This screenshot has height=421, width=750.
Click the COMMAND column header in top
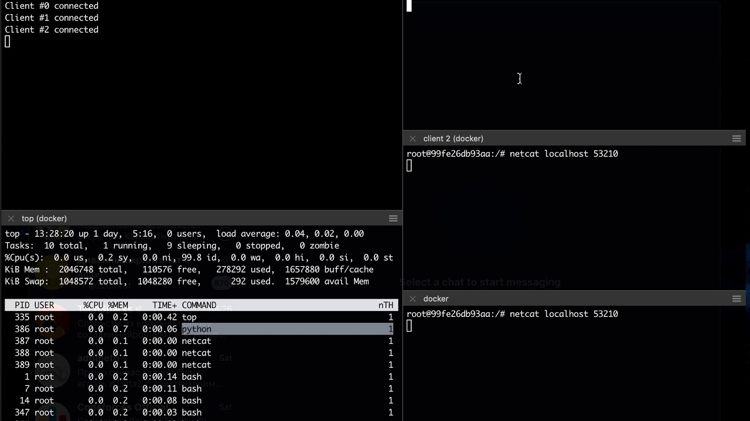point(199,305)
